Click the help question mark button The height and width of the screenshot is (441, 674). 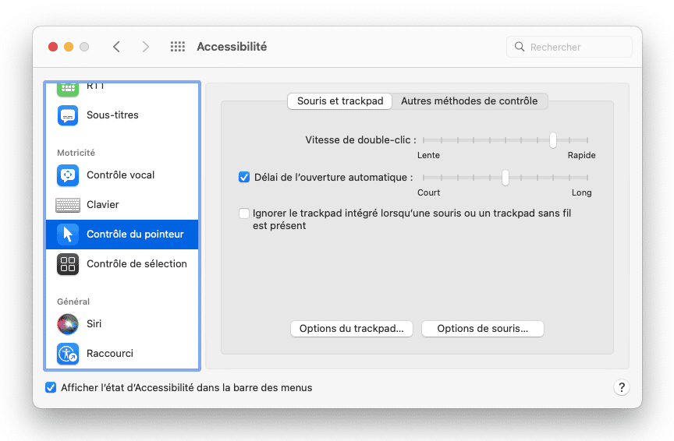coord(622,387)
